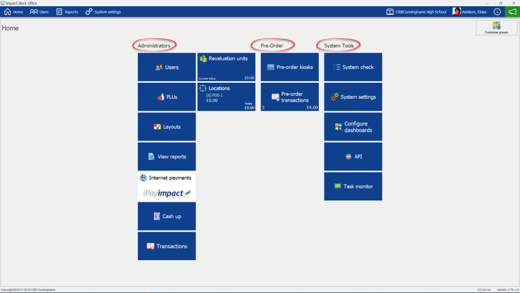Click the Configure dashboards grid icon
The image size is (520, 293).
pyautogui.click(x=339, y=127)
